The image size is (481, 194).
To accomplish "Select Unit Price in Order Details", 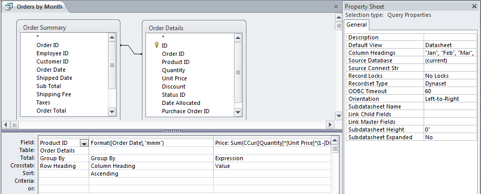I will (x=174, y=78).
